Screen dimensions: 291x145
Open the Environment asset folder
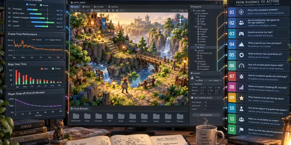76,117
